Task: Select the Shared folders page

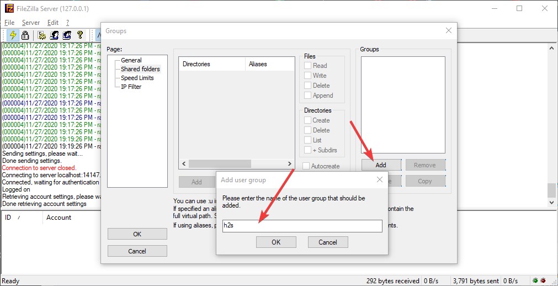Action: pos(140,69)
